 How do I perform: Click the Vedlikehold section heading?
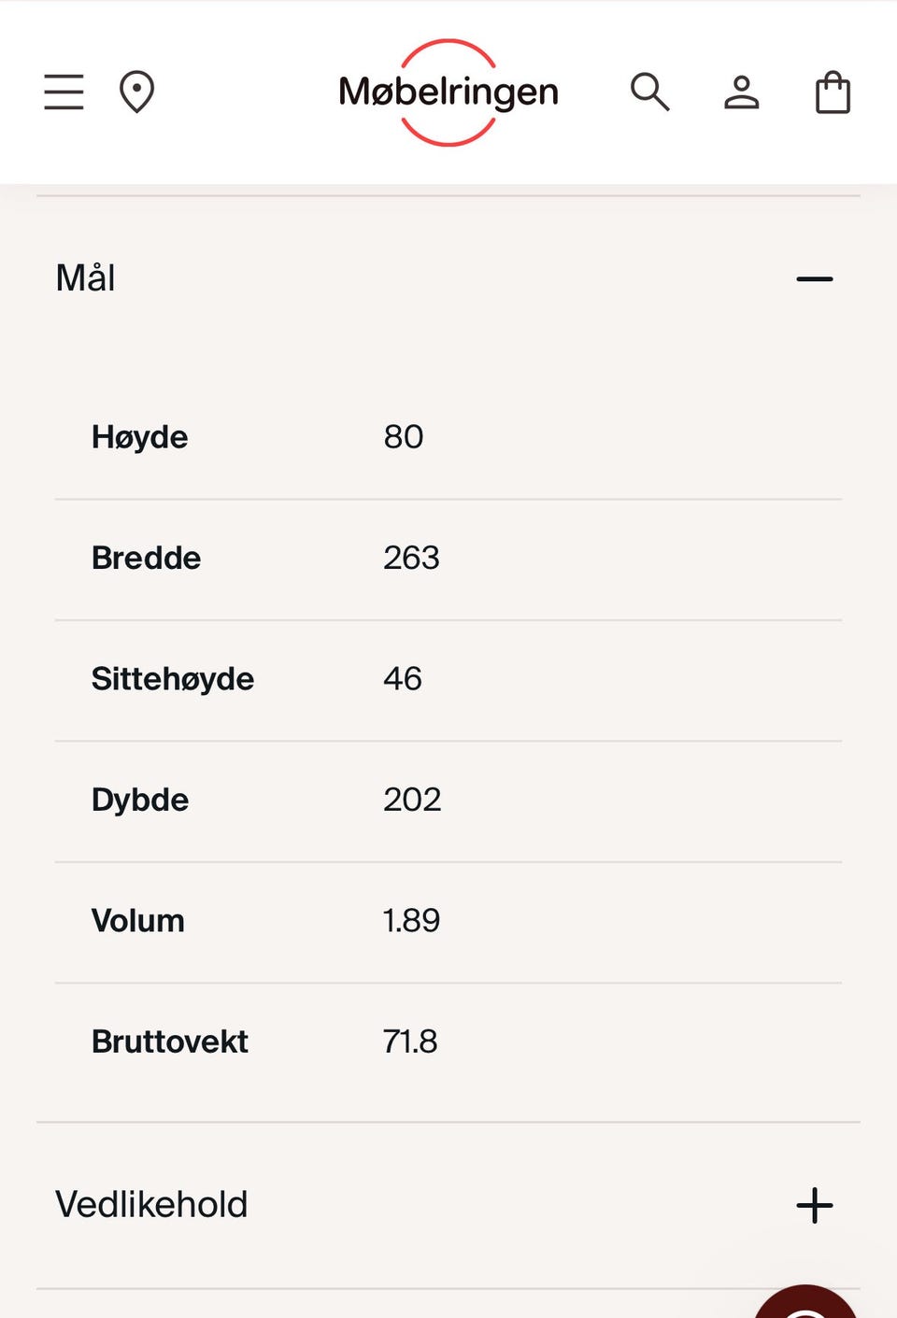click(151, 1205)
